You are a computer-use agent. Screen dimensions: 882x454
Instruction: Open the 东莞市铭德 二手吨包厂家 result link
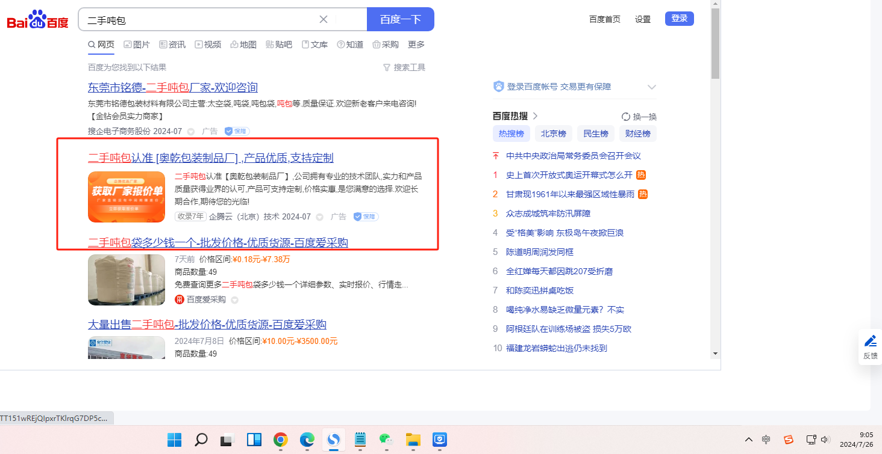(x=173, y=87)
